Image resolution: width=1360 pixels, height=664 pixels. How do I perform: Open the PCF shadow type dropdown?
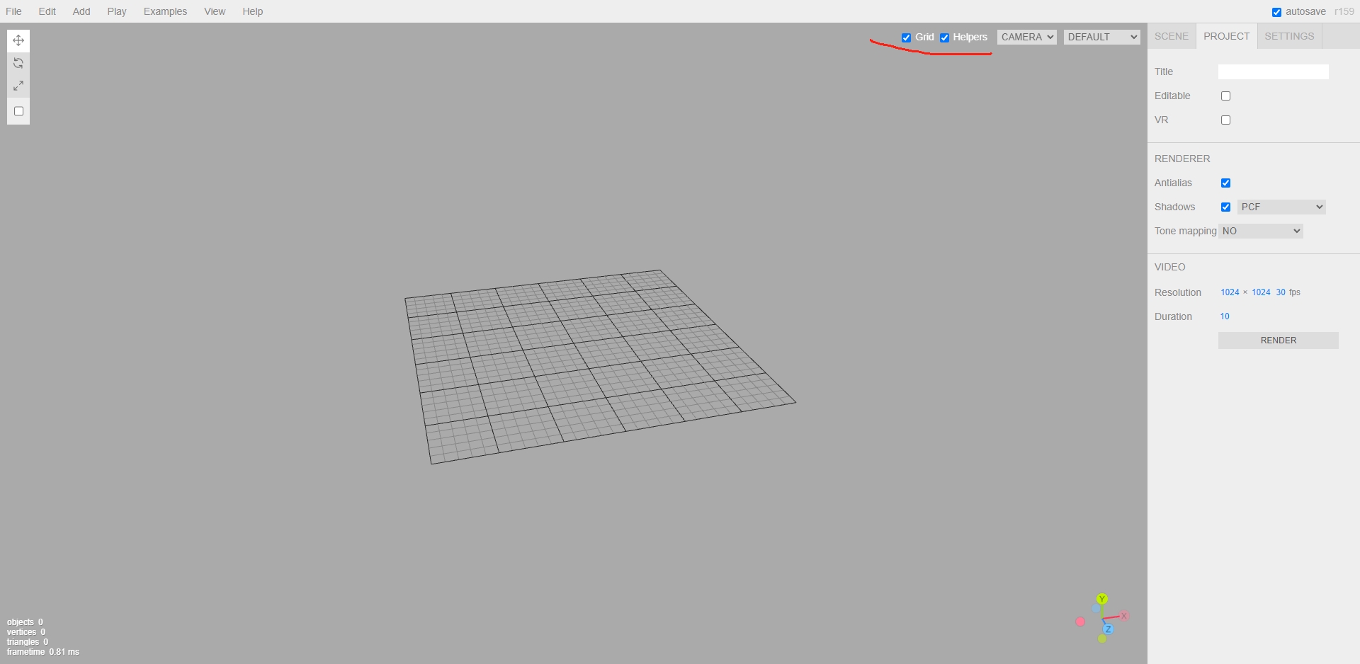(1281, 207)
